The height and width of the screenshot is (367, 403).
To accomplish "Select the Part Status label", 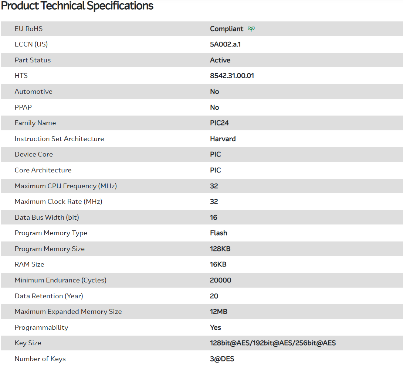I will [33, 60].
